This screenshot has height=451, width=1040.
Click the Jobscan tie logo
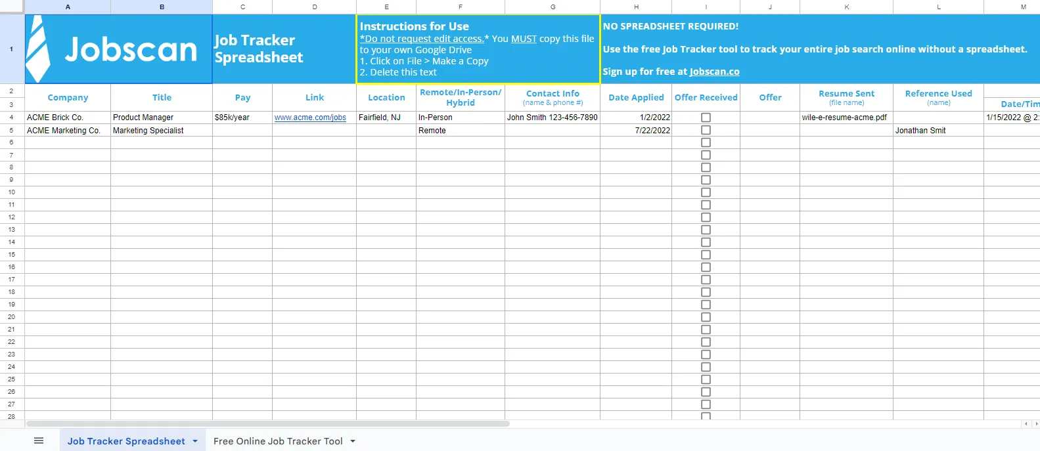(x=37, y=49)
